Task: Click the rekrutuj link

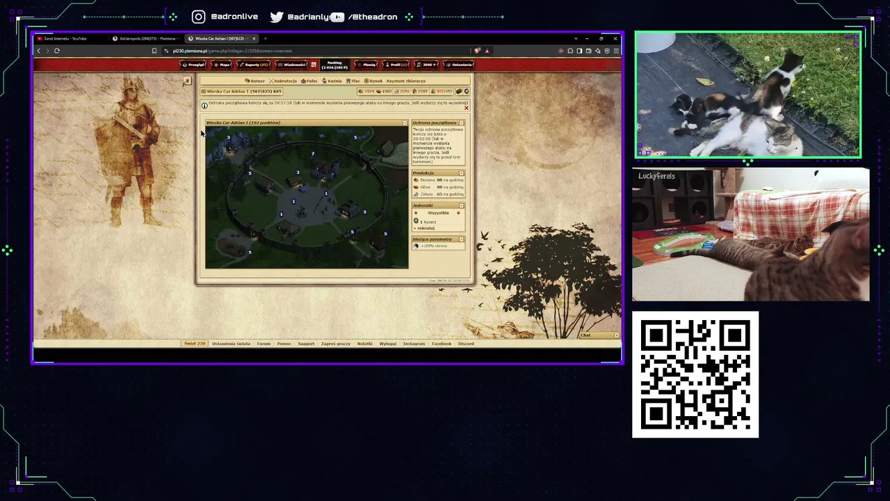Action: (x=426, y=228)
